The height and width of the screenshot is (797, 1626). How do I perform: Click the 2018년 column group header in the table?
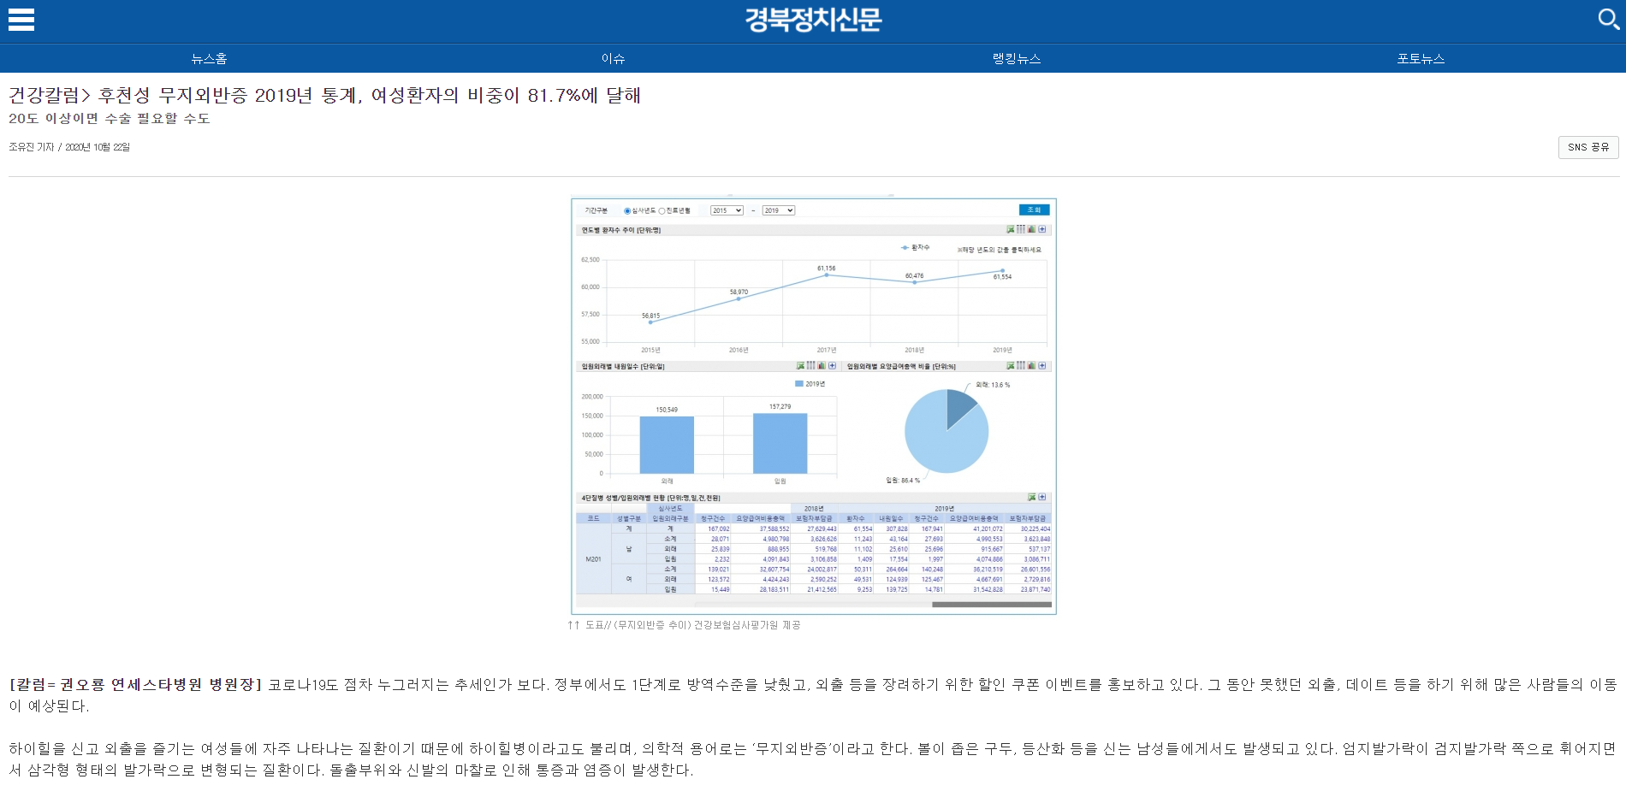[814, 509]
